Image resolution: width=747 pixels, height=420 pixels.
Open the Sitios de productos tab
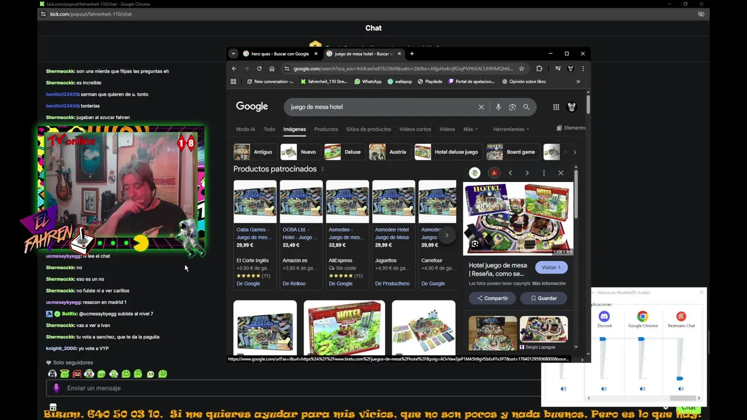click(368, 129)
